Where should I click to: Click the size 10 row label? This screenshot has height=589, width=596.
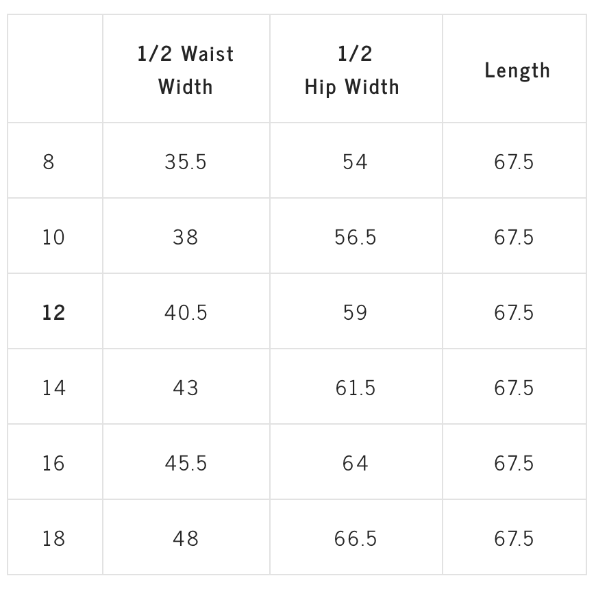click(53, 238)
